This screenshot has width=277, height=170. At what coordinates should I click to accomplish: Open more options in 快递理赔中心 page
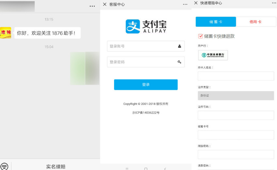coord(274,3)
